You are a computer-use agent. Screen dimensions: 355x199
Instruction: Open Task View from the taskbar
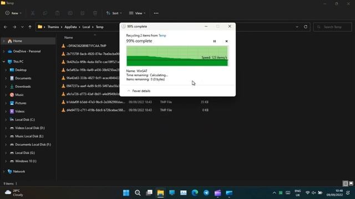pos(149,193)
